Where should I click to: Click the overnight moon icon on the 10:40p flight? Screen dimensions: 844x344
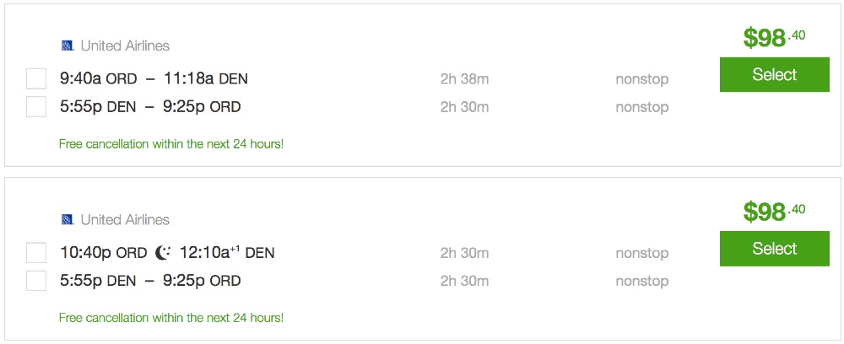[163, 253]
